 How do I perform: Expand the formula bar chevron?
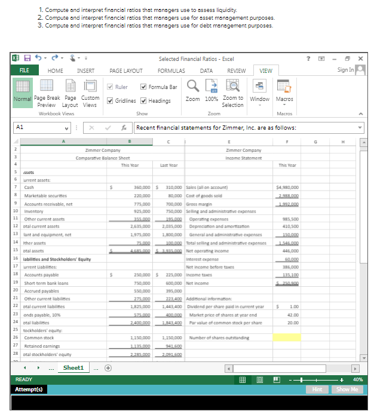pyautogui.click(x=360, y=127)
